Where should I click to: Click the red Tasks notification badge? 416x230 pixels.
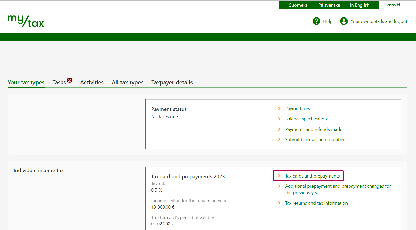tap(70, 80)
